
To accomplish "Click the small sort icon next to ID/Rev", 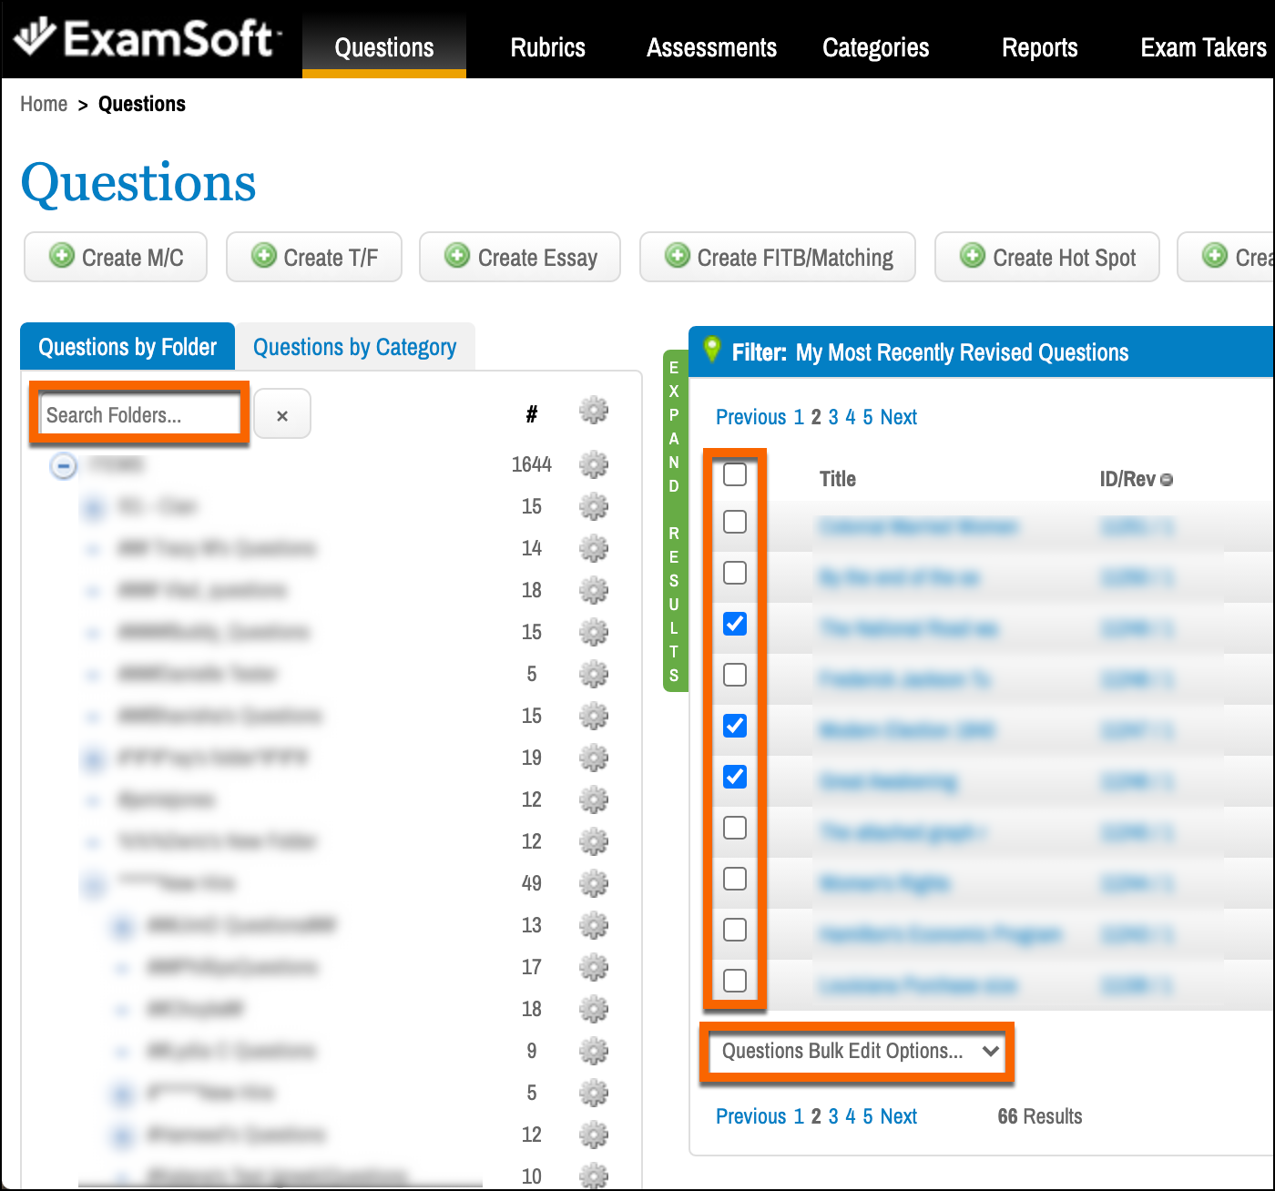I will pyautogui.click(x=1167, y=480).
